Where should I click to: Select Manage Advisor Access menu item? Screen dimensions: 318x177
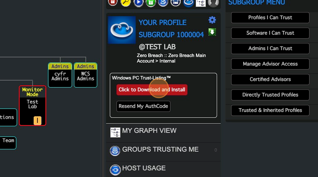[270, 64]
